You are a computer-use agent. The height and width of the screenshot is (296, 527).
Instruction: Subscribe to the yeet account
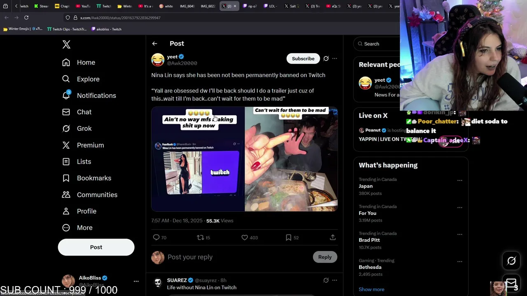303,58
